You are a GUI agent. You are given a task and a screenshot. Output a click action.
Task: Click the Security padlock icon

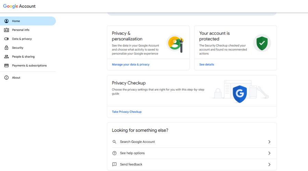click(7, 48)
